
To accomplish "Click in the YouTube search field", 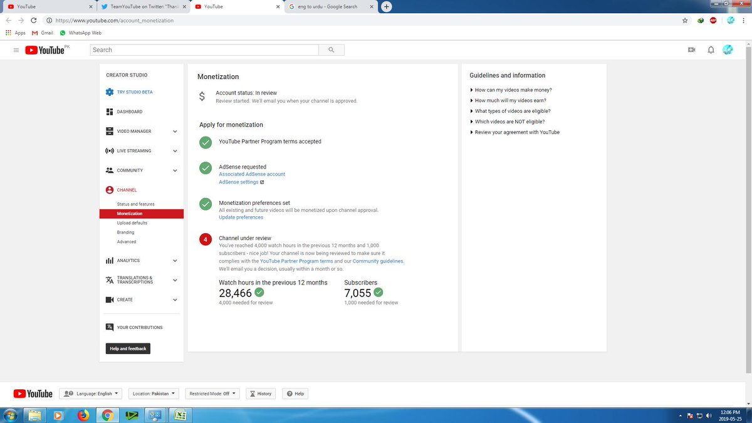I will coord(204,50).
